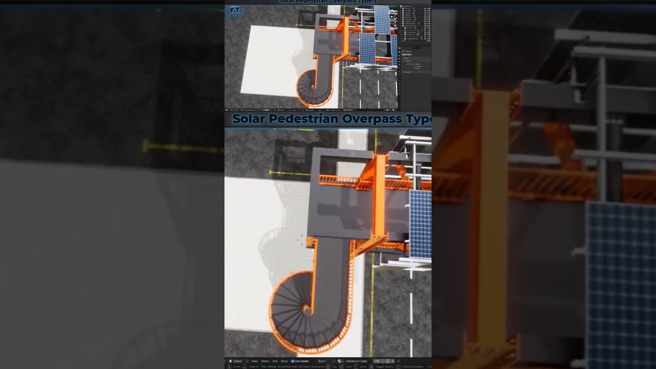Browse materials via the sphere icon
656x369 pixels.
(340, 361)
